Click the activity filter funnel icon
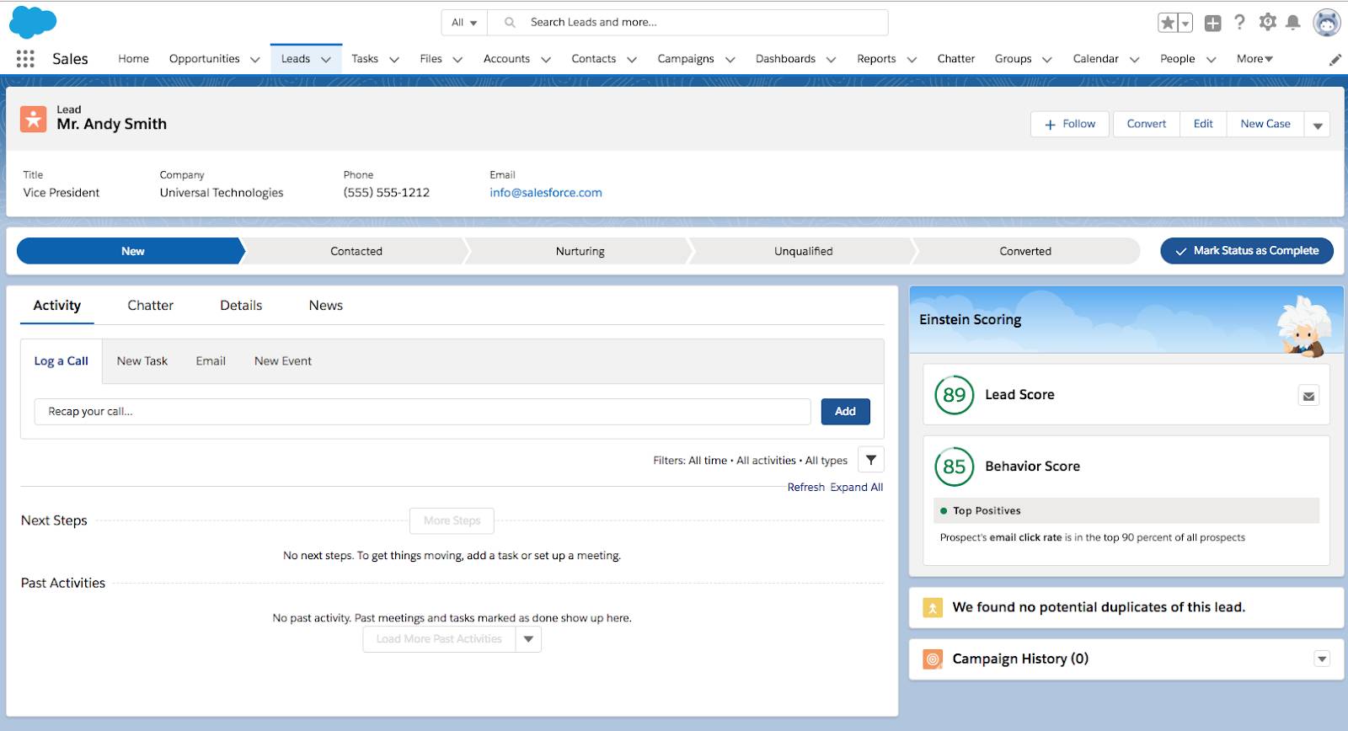This screenshot has height=731, width=1348. click(871, 460)
